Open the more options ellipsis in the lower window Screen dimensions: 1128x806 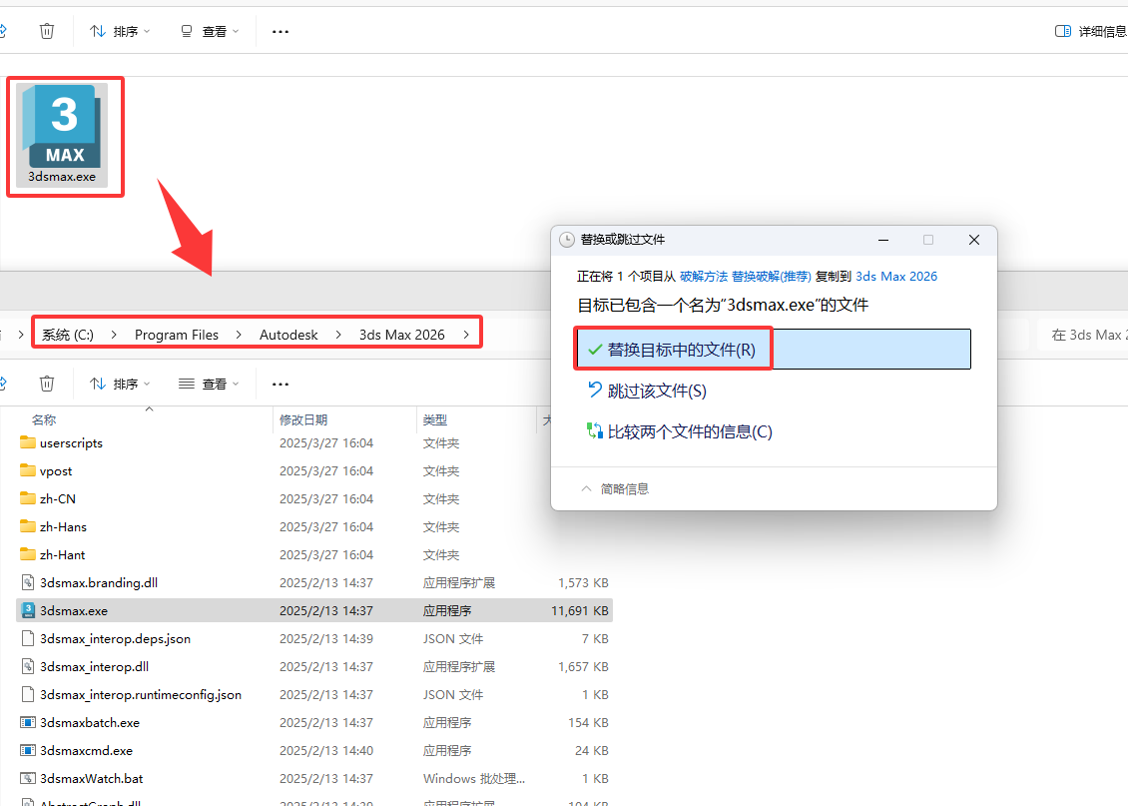point(281,385)
